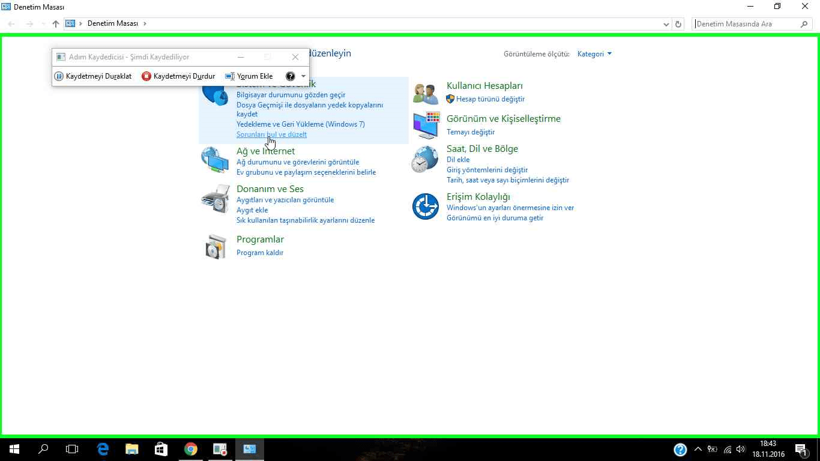Open the Windows Store from the taskbar

coord(161,449)
